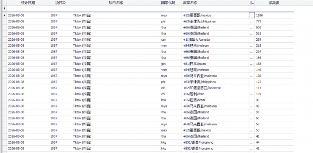Focus the filter box under 统计日期
The width and height of the screenshot is (313, 153).
pos(28,9)
